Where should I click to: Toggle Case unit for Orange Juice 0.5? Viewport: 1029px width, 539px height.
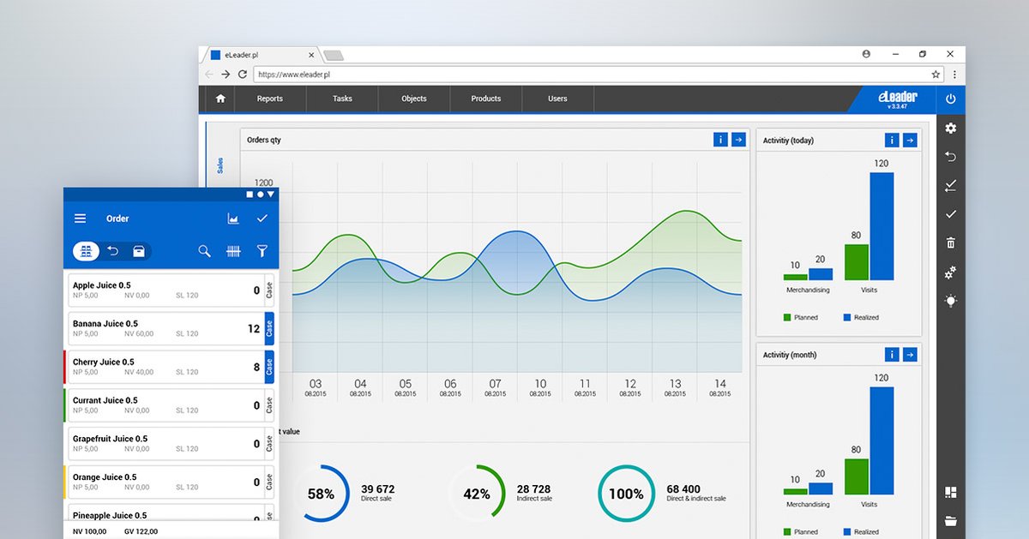269,482
